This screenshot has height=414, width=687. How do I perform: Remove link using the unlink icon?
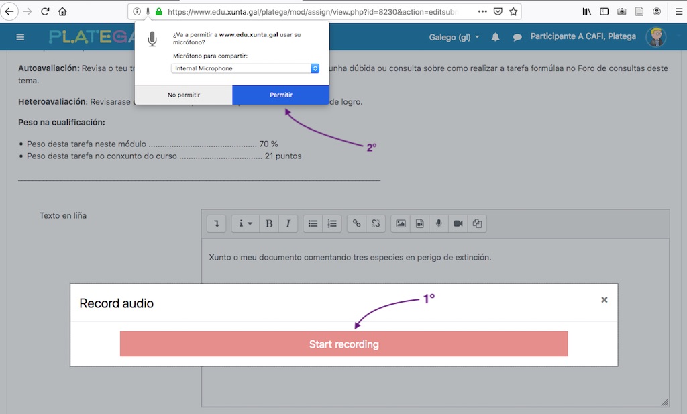click(376, 224)
